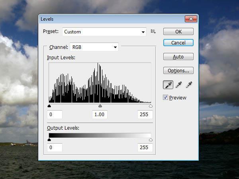The width and height of the screenshot is (239, 179).
Task: Click the output highlight 255 field
Action: [x=145, y=147]
